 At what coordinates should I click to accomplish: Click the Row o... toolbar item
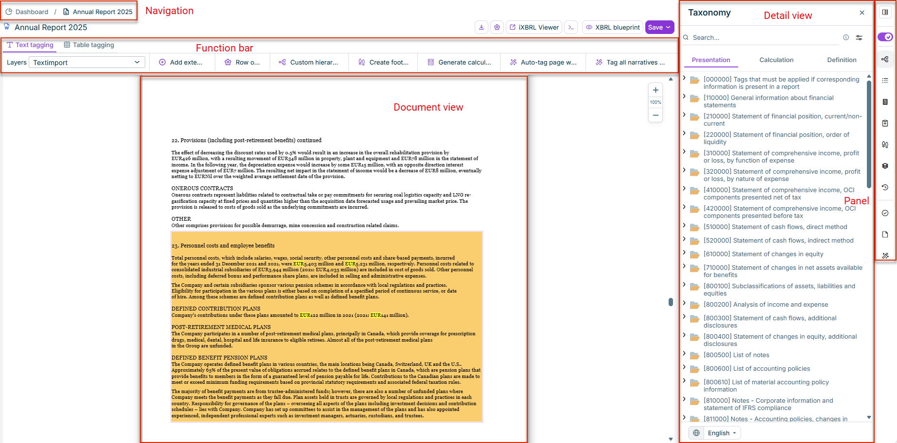pos(242,62)
